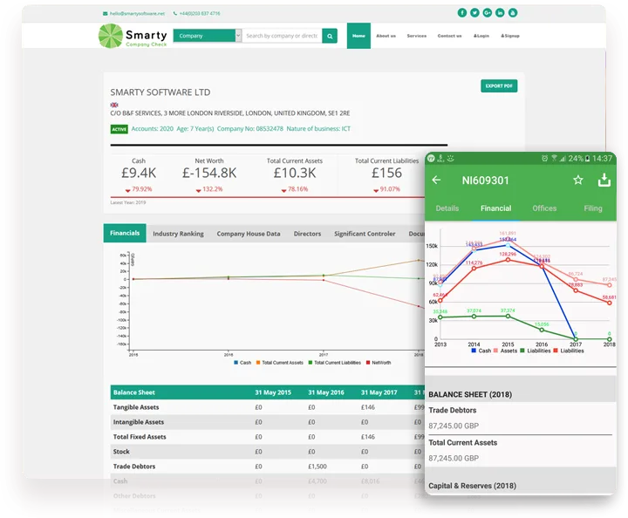Tap the star favorite icon for NI609301
The image size is (628, 518).
coord(577,181)
